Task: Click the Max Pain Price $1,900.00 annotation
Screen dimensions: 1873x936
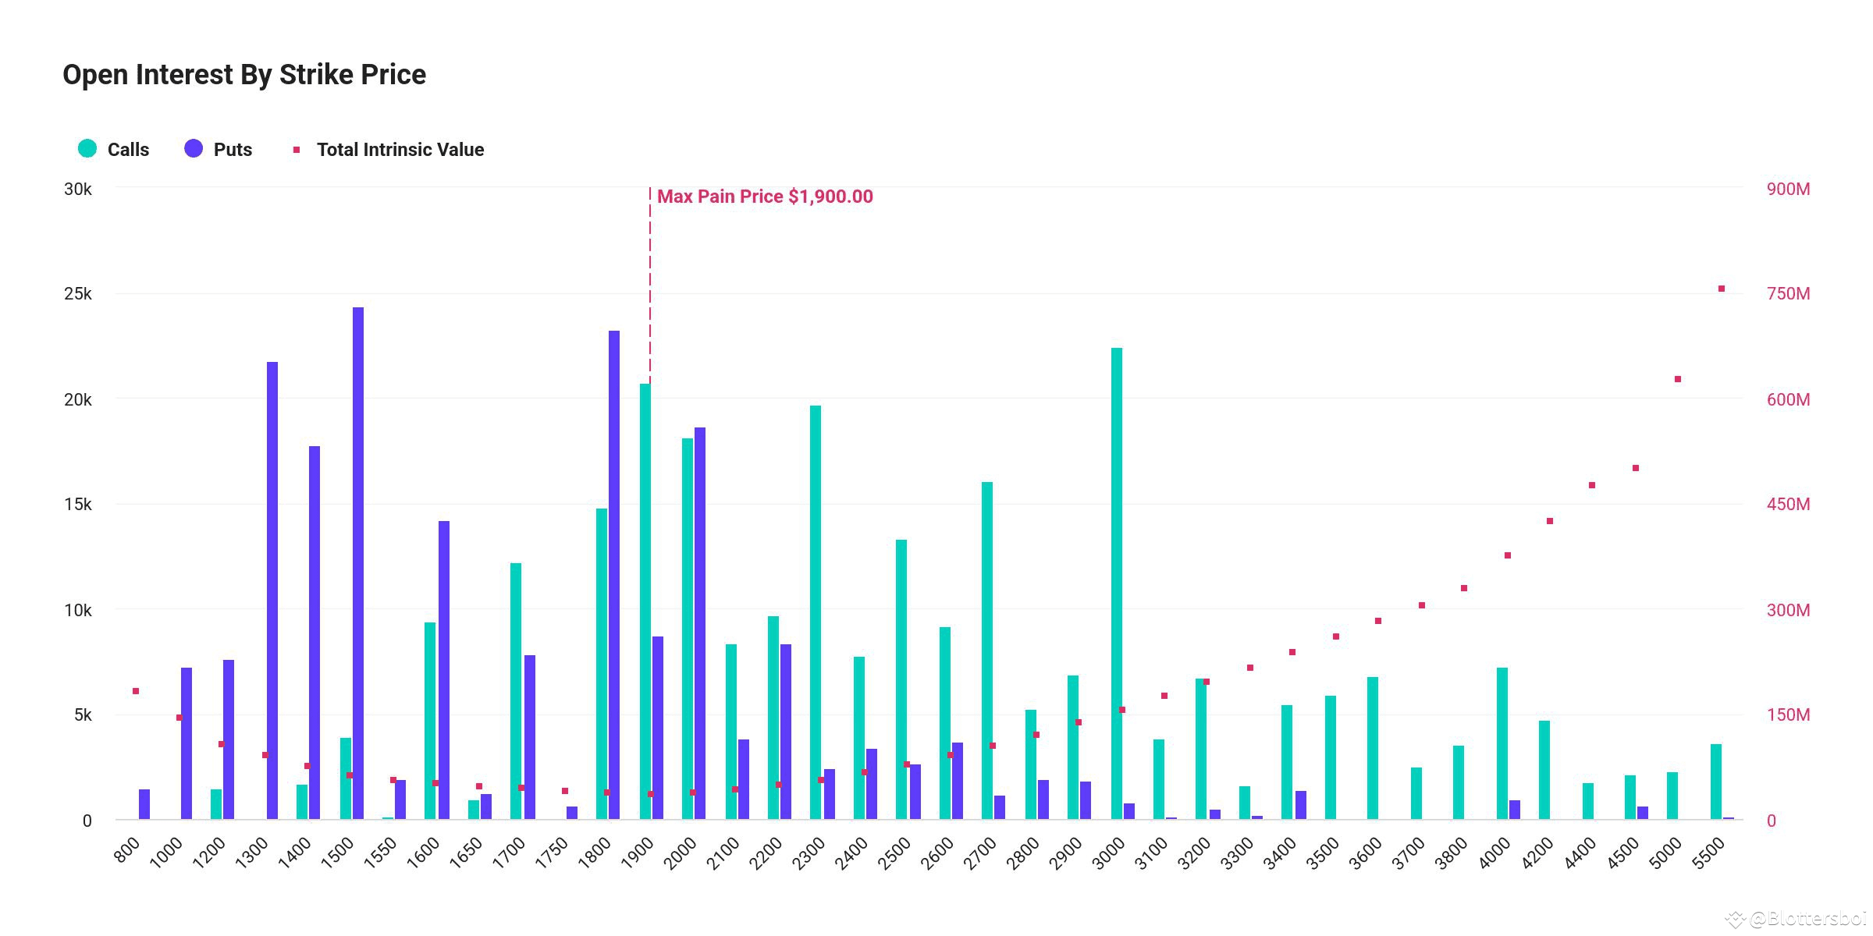Action: click(765, 197)
